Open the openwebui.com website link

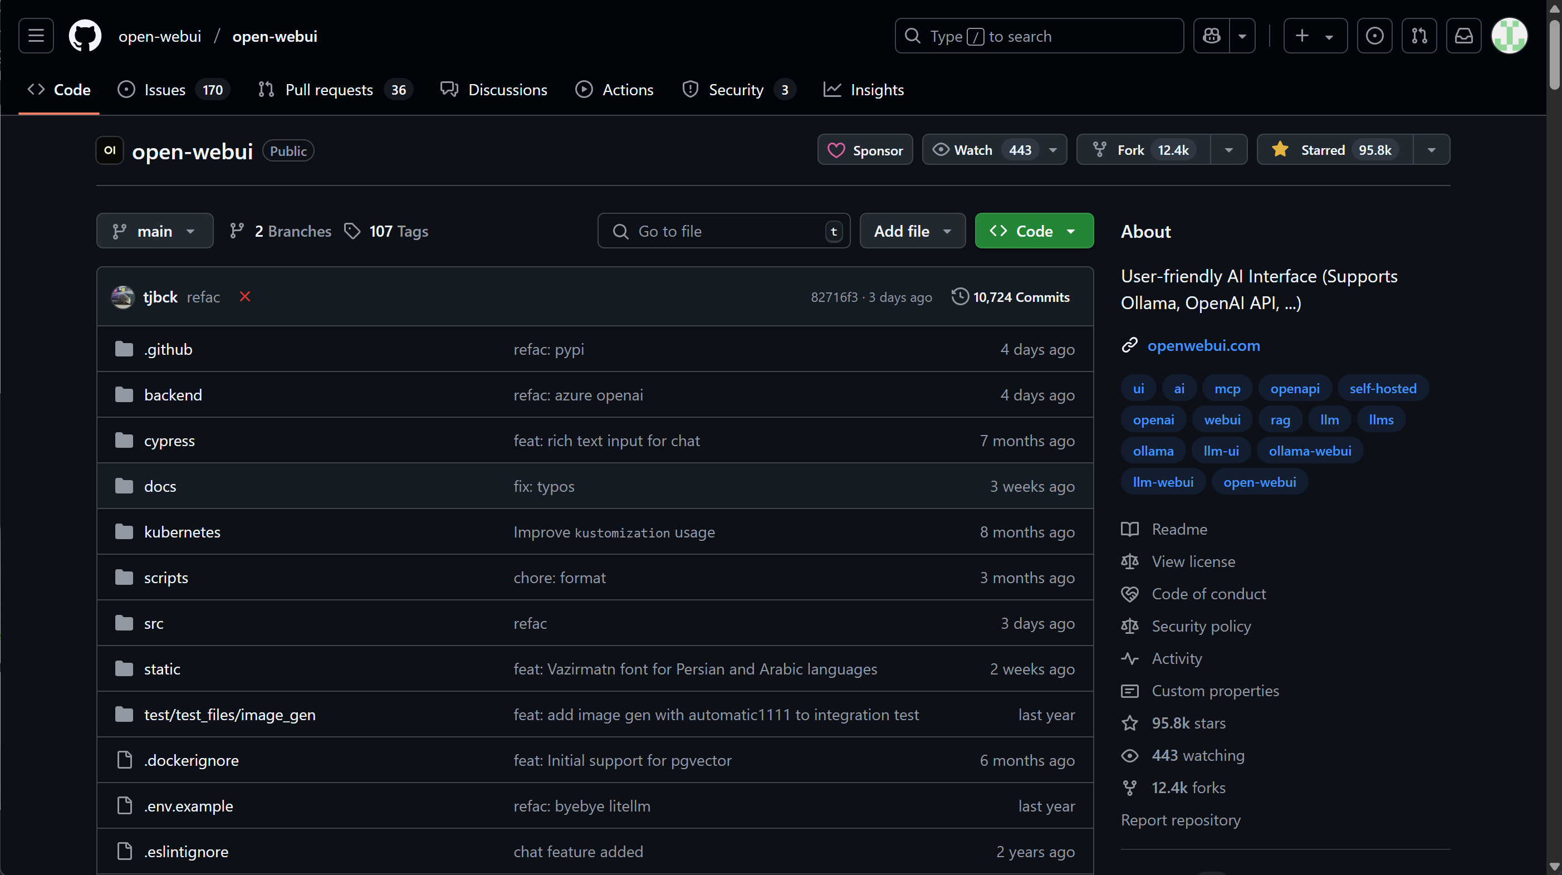(x=1203, y=345)
